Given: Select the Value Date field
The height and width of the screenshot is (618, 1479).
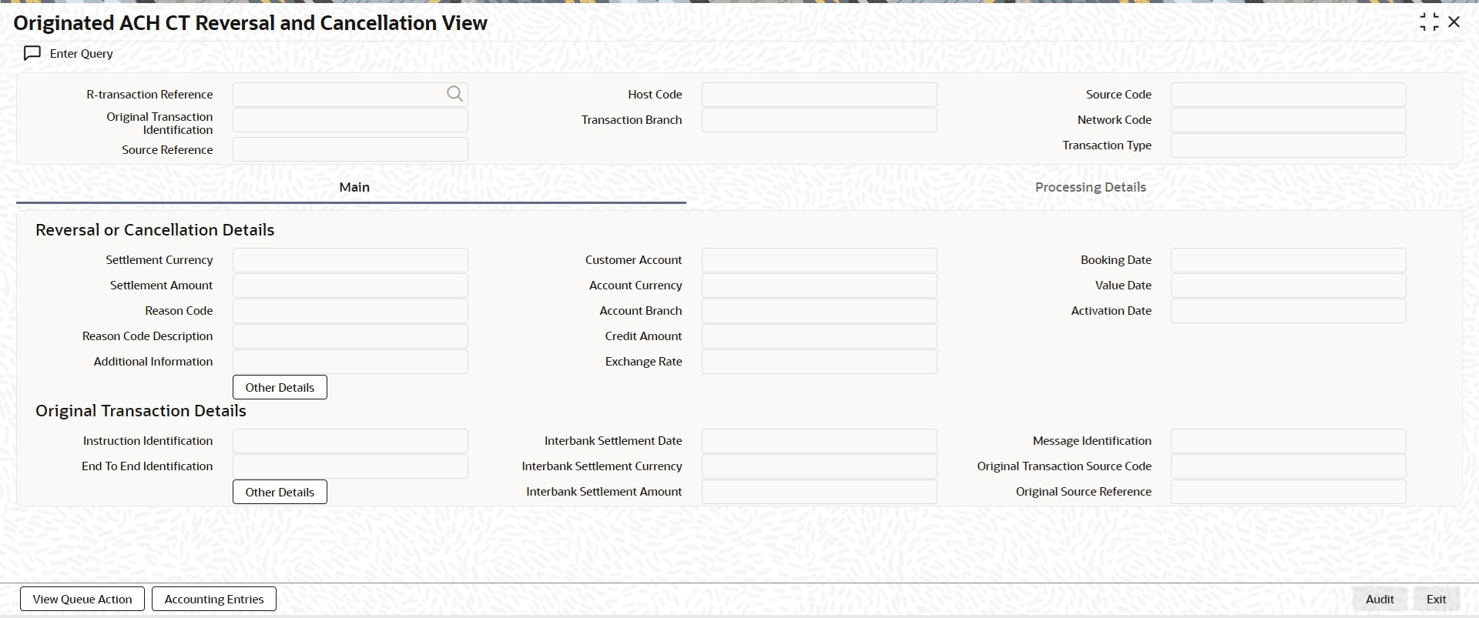Looking at the screenshot, I should [x=1289, y=286].
